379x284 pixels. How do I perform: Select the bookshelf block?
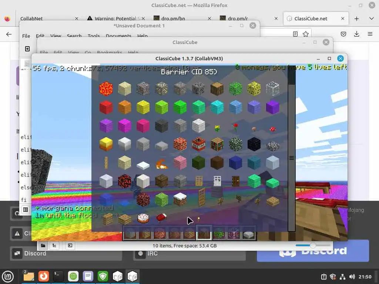point(217,144)
